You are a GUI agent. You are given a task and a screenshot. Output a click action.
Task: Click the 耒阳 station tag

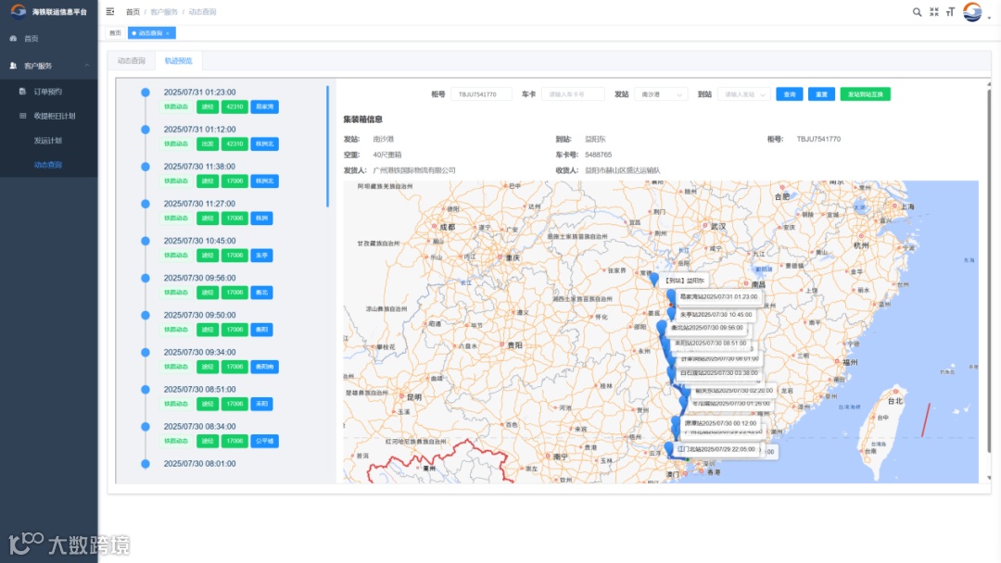click(x=261, y=404)
